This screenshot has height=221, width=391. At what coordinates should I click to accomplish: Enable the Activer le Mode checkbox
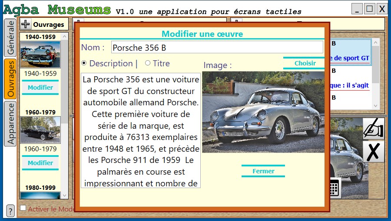click(23, 208)
